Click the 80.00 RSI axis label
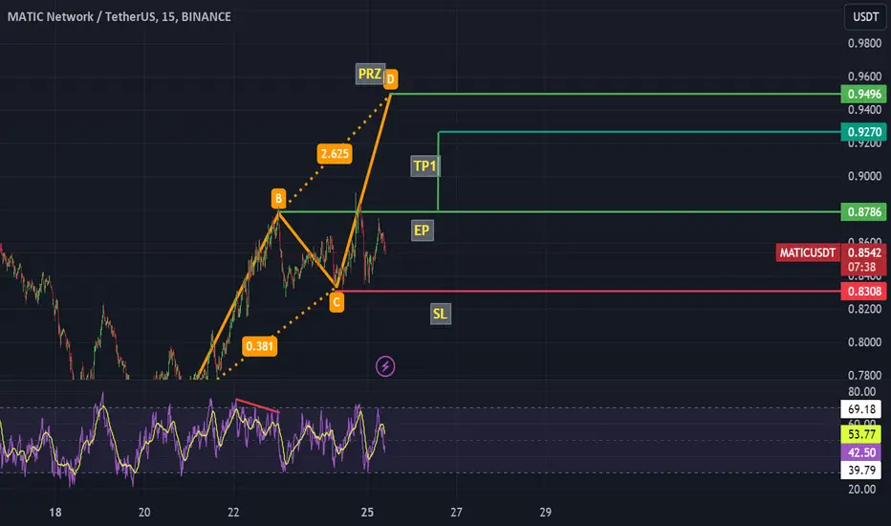 (862, 391)
